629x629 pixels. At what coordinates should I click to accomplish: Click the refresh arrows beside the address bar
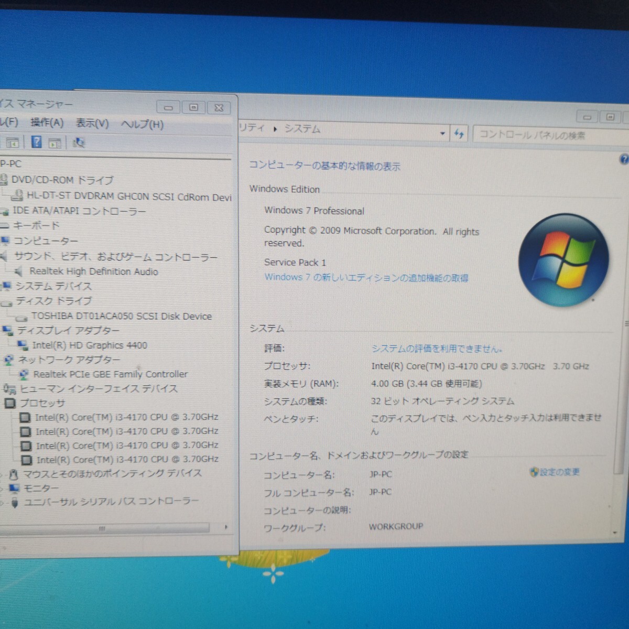point(459,134)
